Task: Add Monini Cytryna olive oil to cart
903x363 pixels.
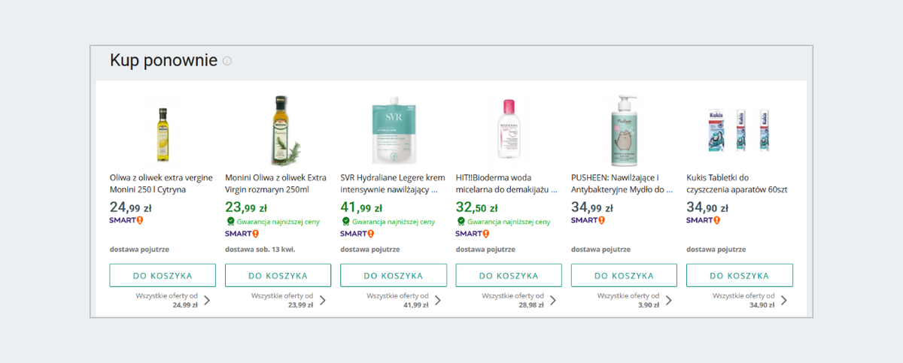Action: pyautogui.click(x=163, y=276)
